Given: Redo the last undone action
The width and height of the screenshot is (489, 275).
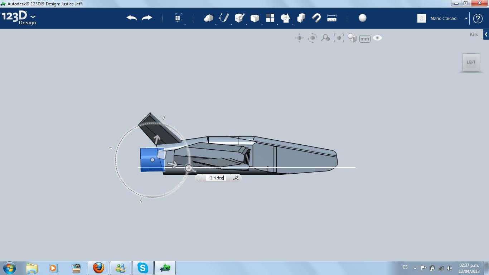Looking at the screenshot, I should click(x=147, y=18).
